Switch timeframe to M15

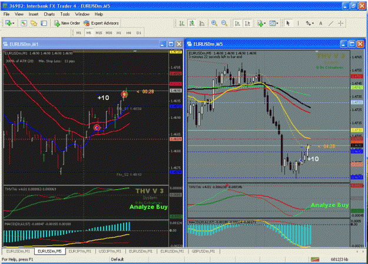point(98,33)
